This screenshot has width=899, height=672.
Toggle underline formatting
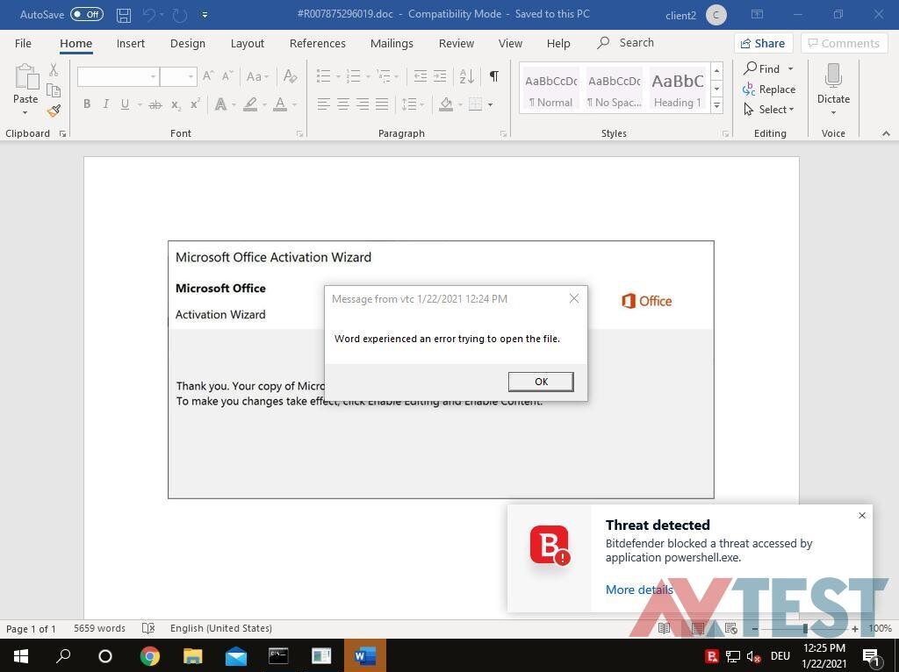pos(125,104)
